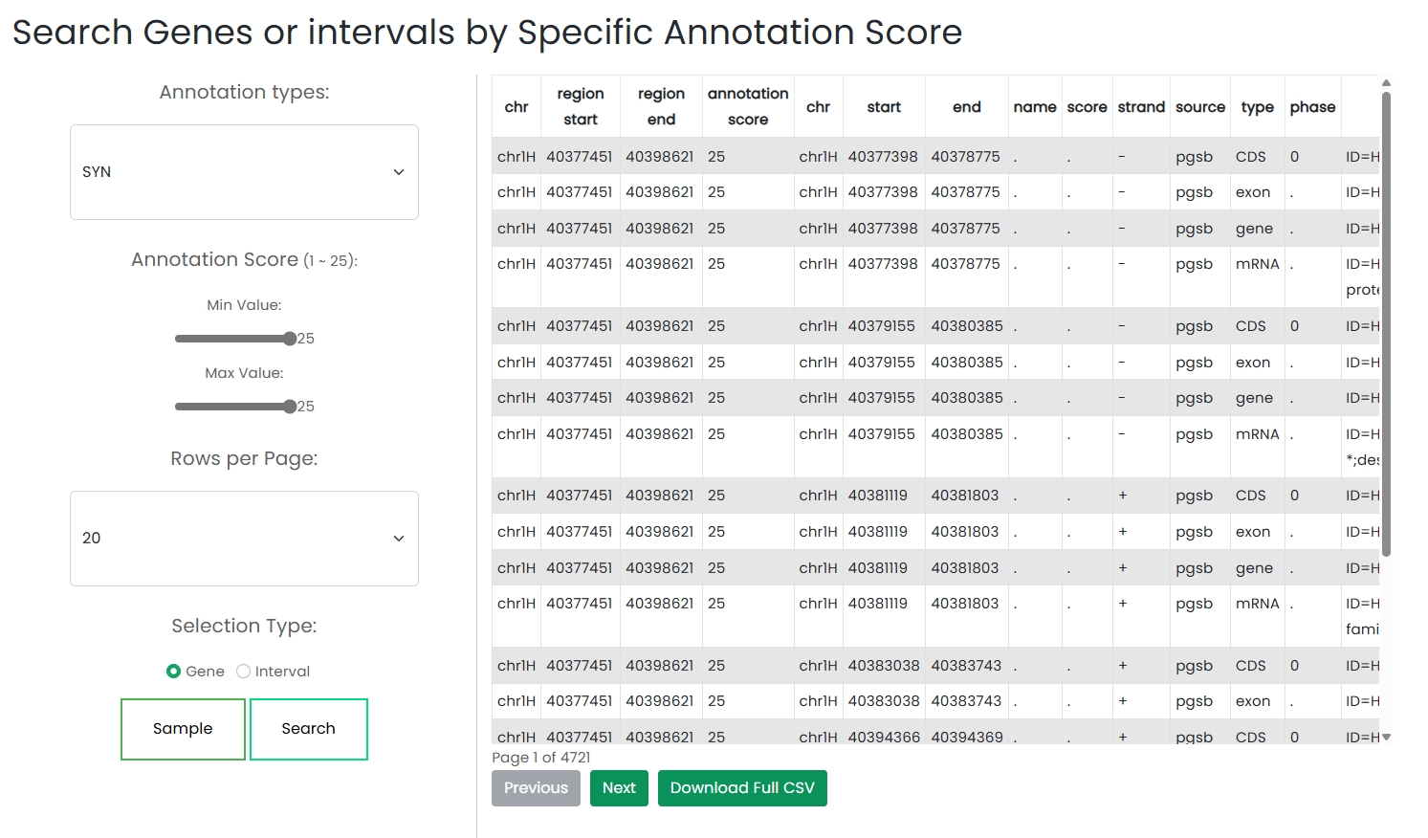Click the Min Value slider handle

[290, 339]
